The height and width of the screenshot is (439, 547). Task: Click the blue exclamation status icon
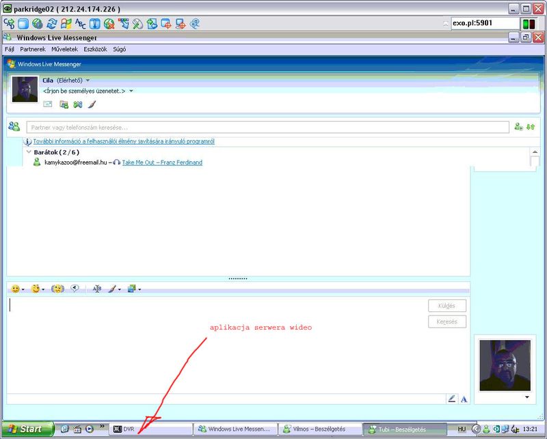(94, 24)
